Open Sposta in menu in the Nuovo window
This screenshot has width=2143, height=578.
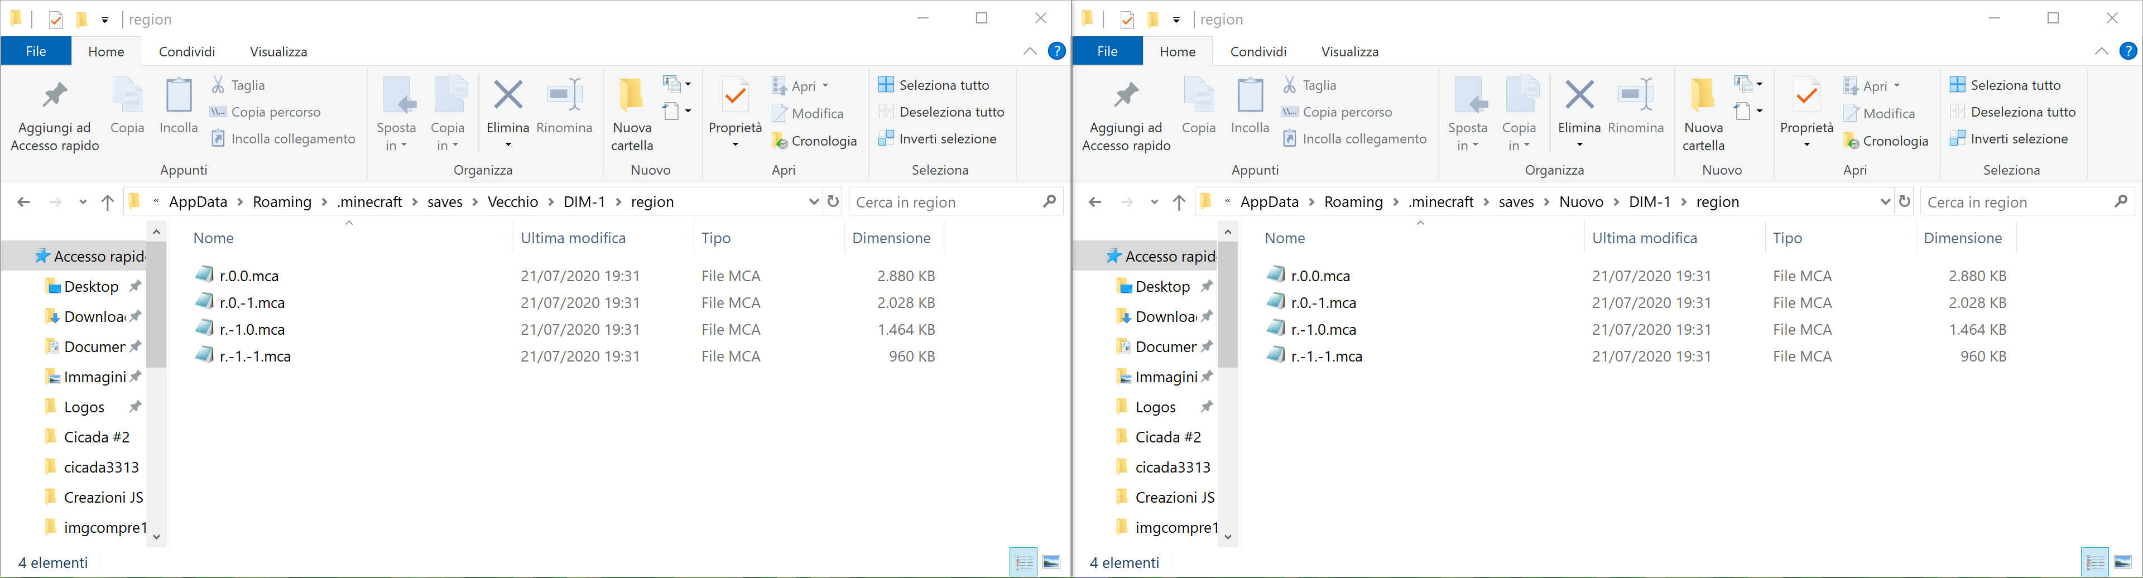[1468, 114]
